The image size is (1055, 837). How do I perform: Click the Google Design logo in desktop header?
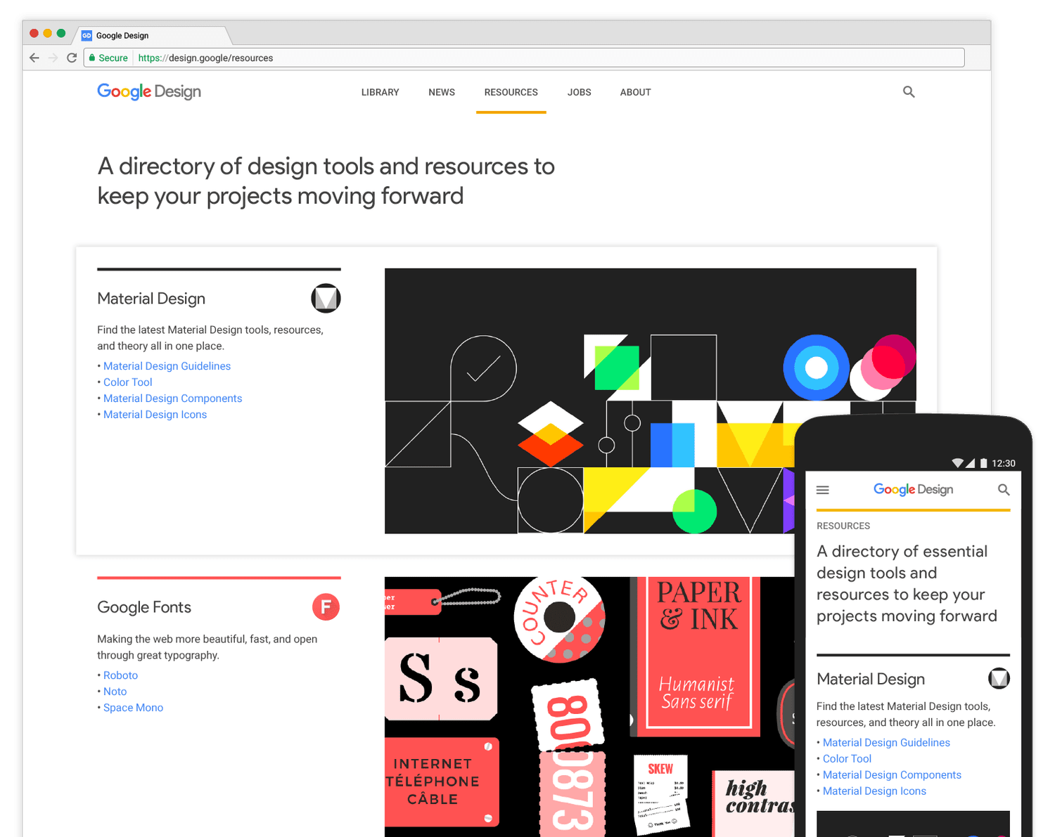point(149,92)
